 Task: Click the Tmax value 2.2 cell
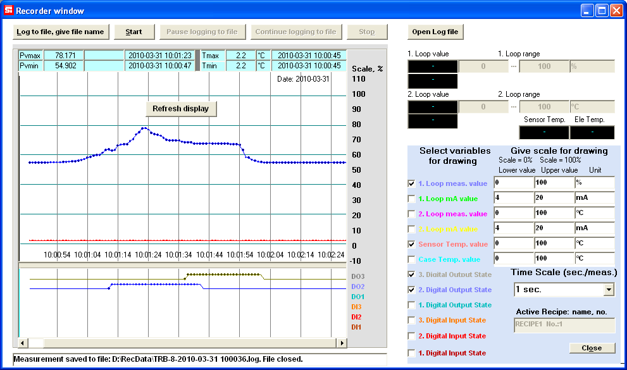pyautogui.click(x=240, y=56)
